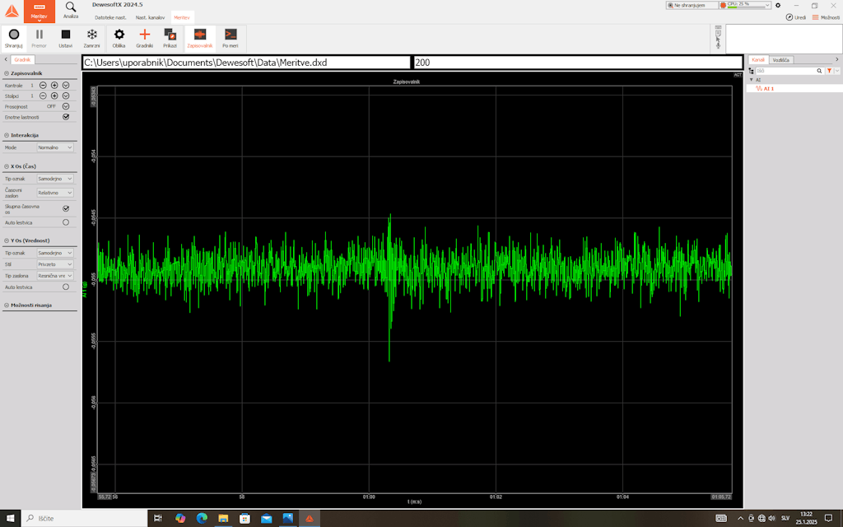Image resolution: width=843 pixels, height=527 pixels.
Task: Open the Mail app from taskbar
Action: 266,519
